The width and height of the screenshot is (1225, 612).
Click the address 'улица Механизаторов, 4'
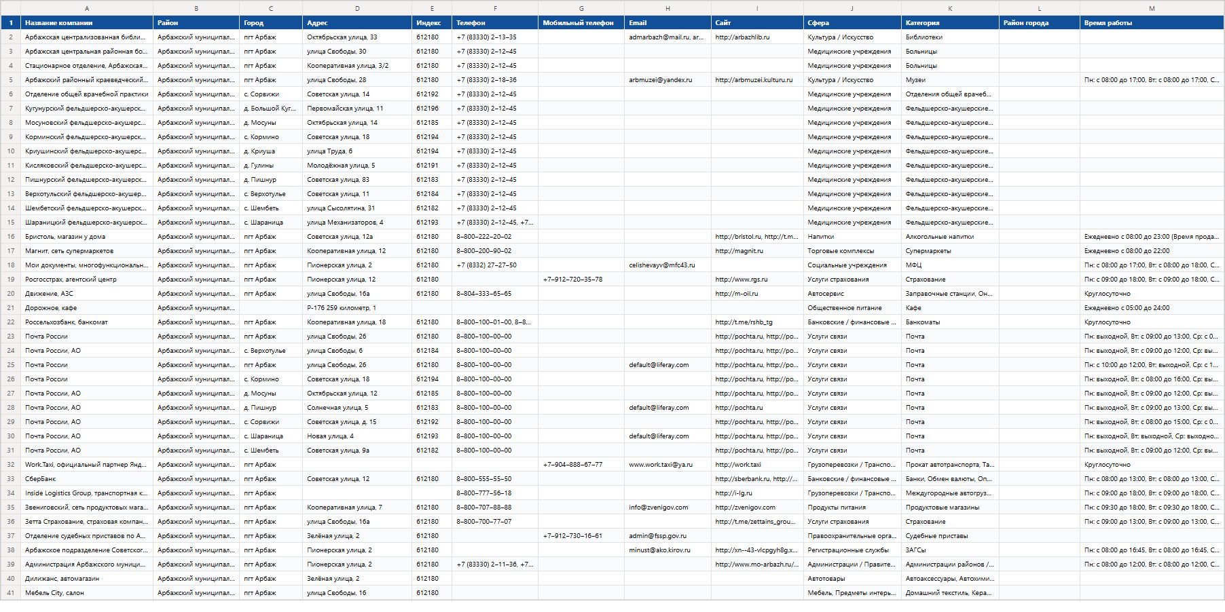click(357, 223)
